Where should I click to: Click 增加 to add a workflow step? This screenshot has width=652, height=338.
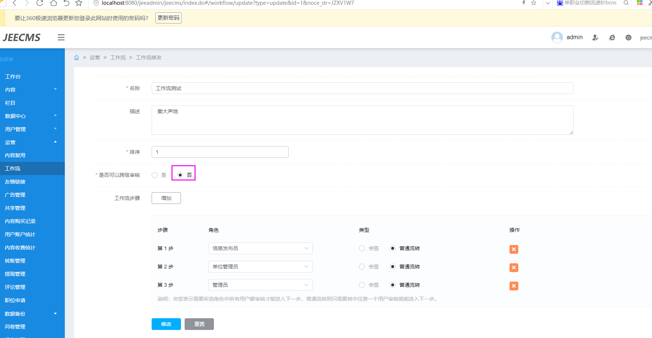(166, 198)
